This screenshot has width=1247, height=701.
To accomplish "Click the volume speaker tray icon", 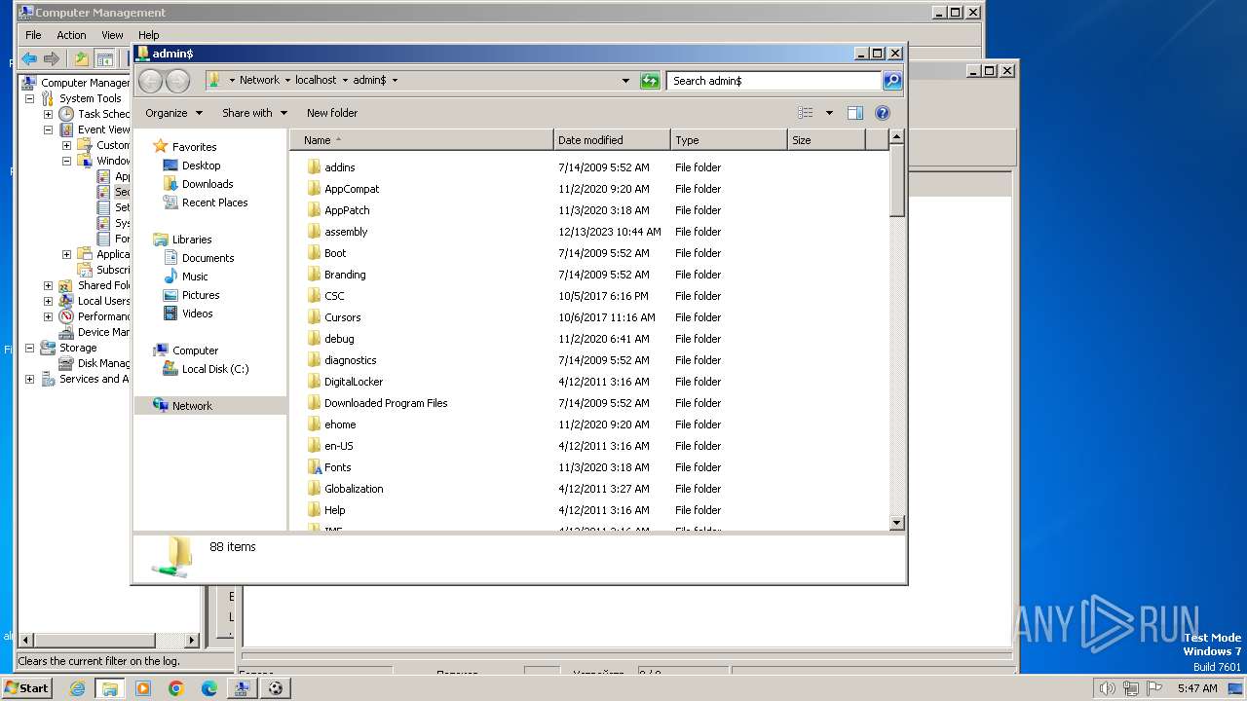I will tap(1107, 688).
